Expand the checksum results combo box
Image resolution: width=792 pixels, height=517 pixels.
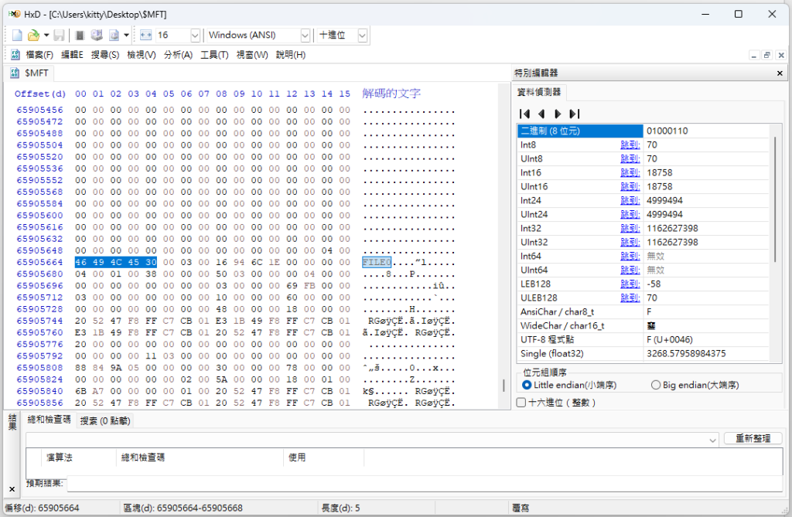pos(712,440)
